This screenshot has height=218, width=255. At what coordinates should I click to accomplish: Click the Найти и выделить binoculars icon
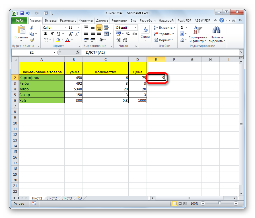tap(217, 34)
